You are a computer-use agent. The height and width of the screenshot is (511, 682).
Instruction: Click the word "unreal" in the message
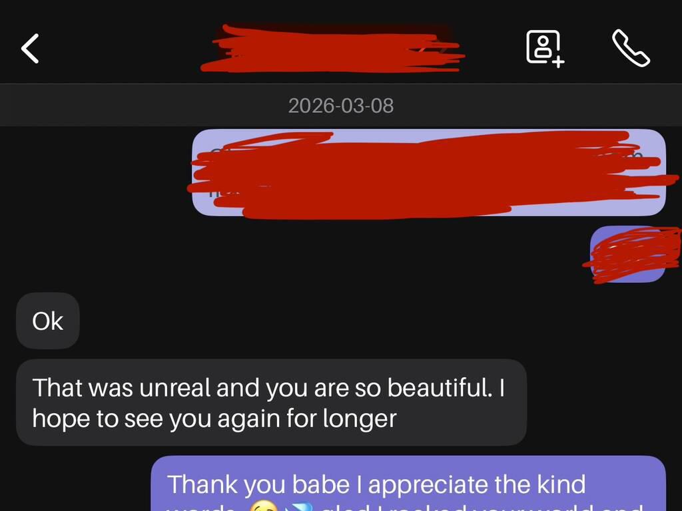pyautogui.click(x=175, y=387)
